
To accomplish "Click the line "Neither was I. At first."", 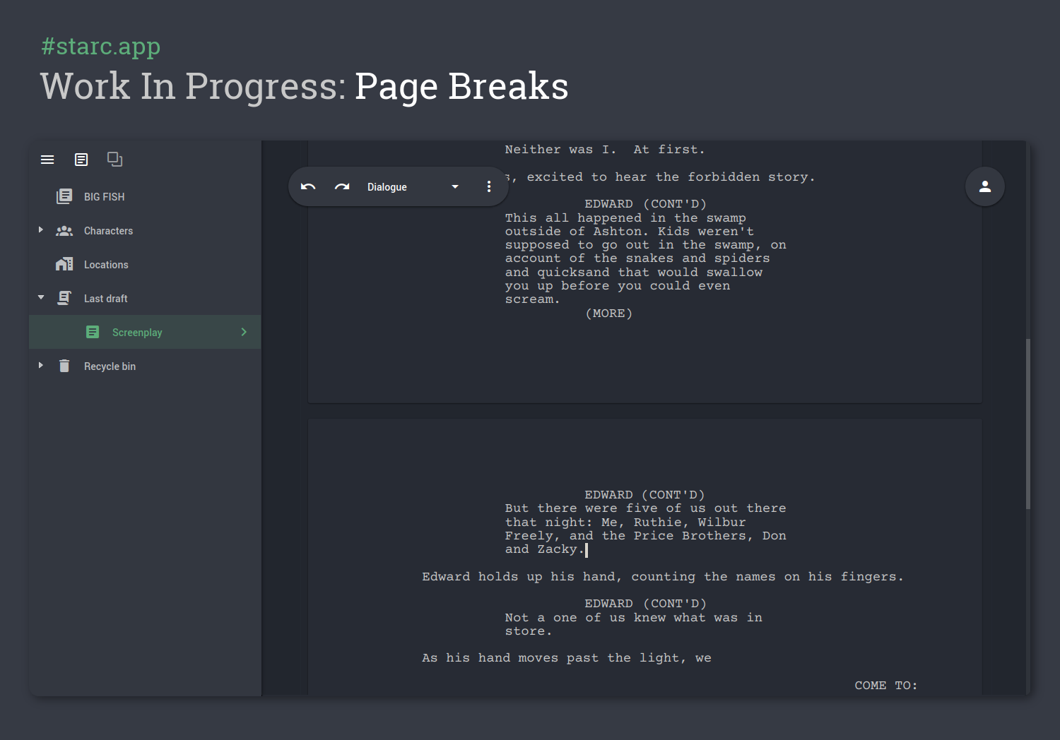I will pyautogui.click(x=605, y=150).
